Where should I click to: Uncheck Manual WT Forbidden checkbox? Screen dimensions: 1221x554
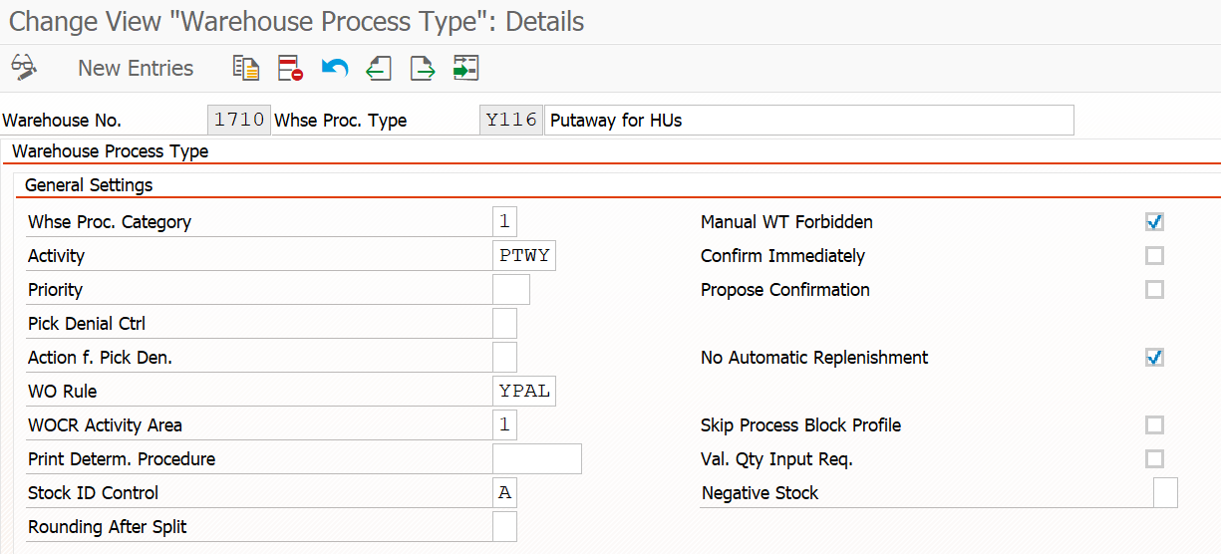1154,222
